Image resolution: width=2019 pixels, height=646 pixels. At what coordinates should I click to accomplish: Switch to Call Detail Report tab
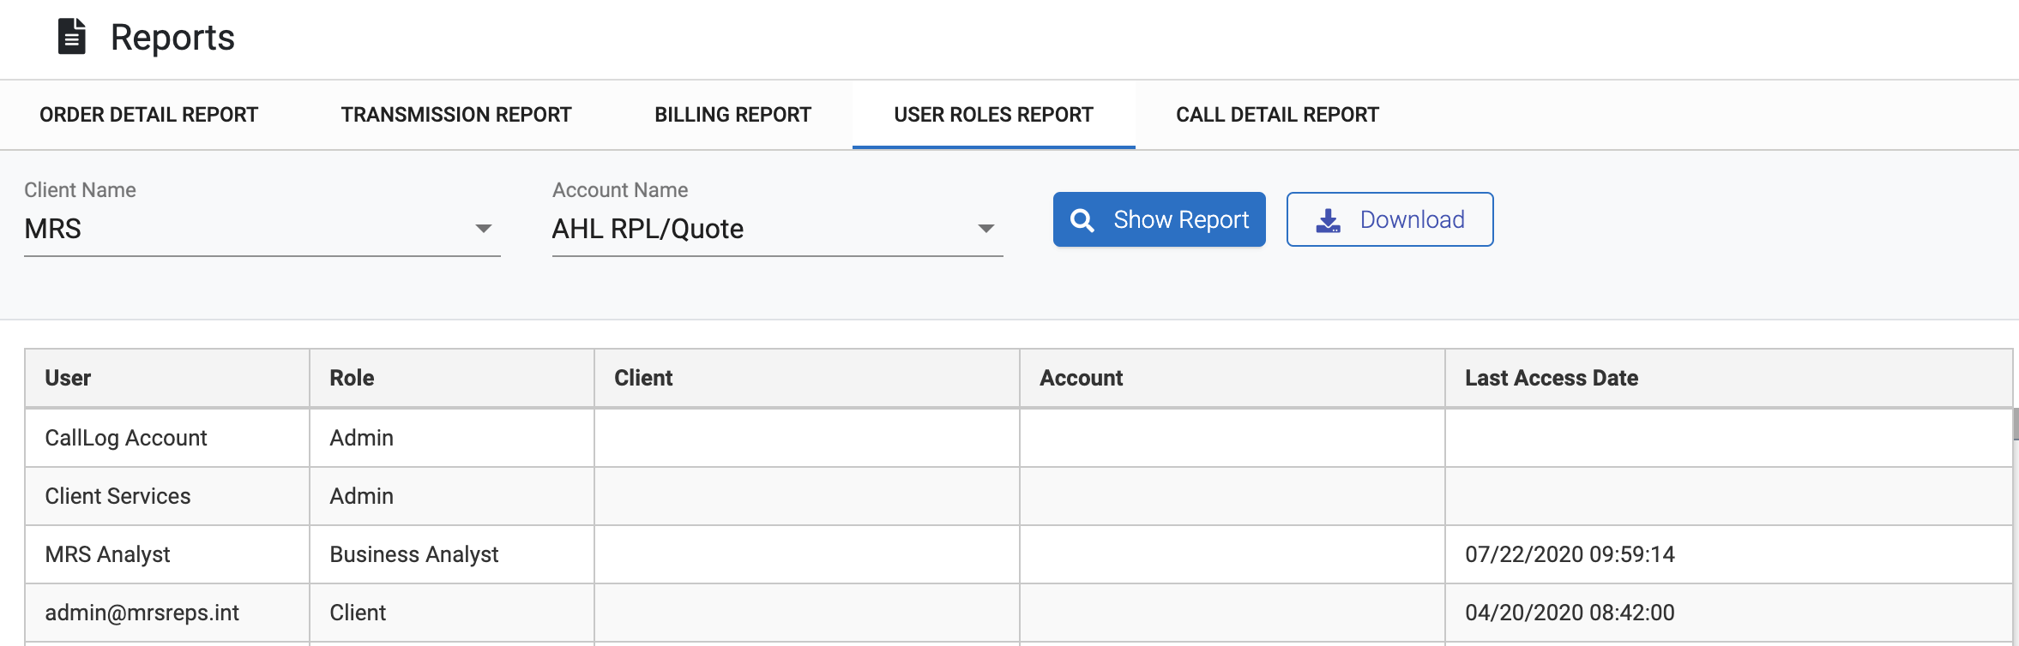(1277, 115)
